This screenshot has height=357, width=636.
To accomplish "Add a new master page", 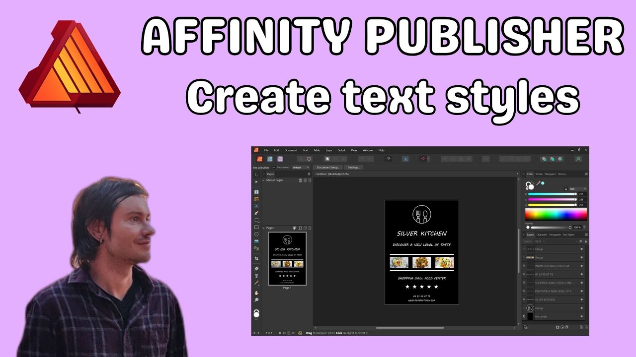I will point(301,180).
